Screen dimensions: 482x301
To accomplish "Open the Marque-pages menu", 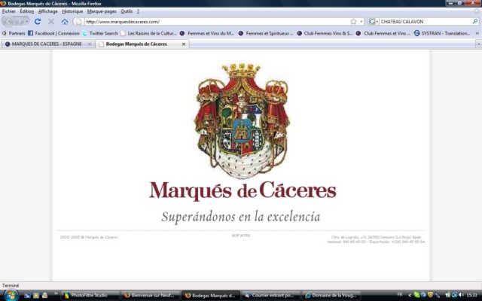I will (x=102, y=11).
